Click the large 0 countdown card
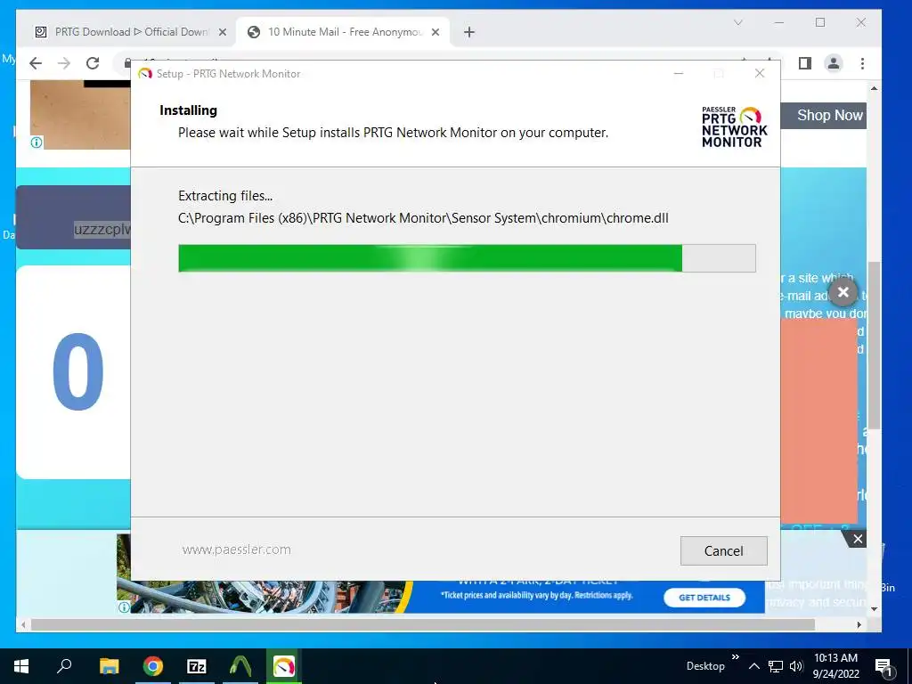 tap(73, 372)
